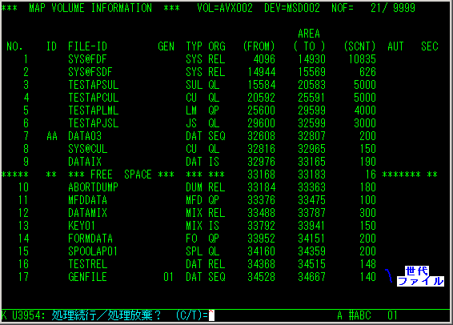
Task: Click the VOL=AVX002 header text
Action: (225, 8)
